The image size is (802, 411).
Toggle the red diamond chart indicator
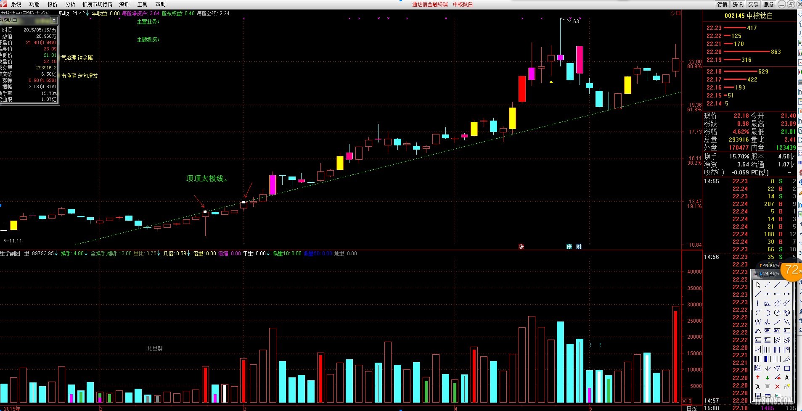click(672, 13)
